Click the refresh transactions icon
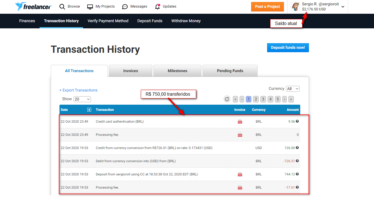 click(x=227, y=99)
